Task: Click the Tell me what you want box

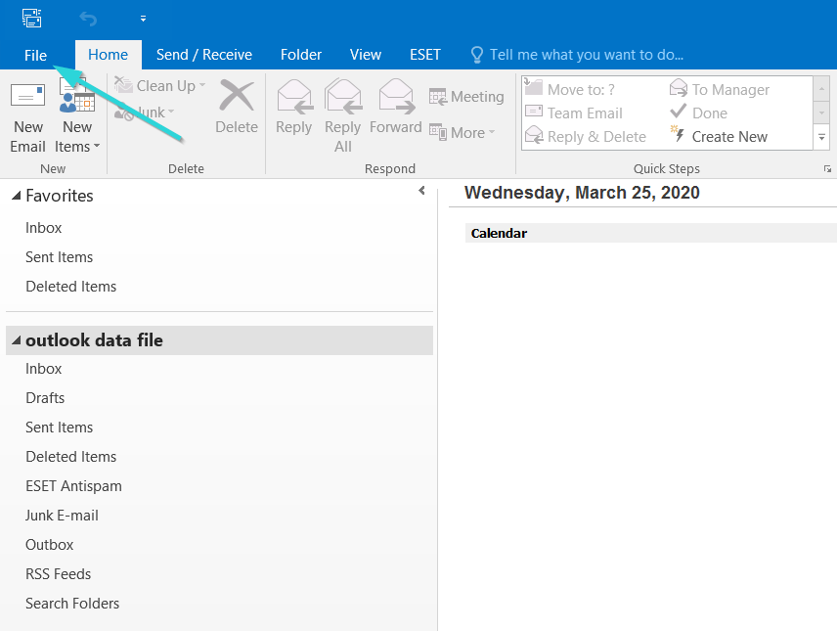Action: [577, 55]
